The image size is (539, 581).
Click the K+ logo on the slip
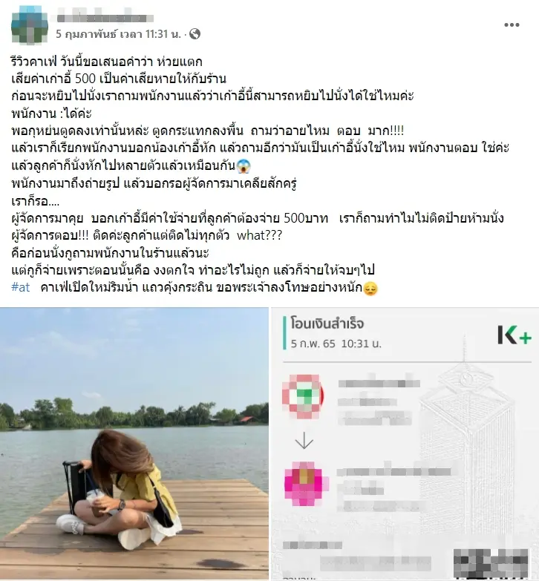click(x=514, y=335)
